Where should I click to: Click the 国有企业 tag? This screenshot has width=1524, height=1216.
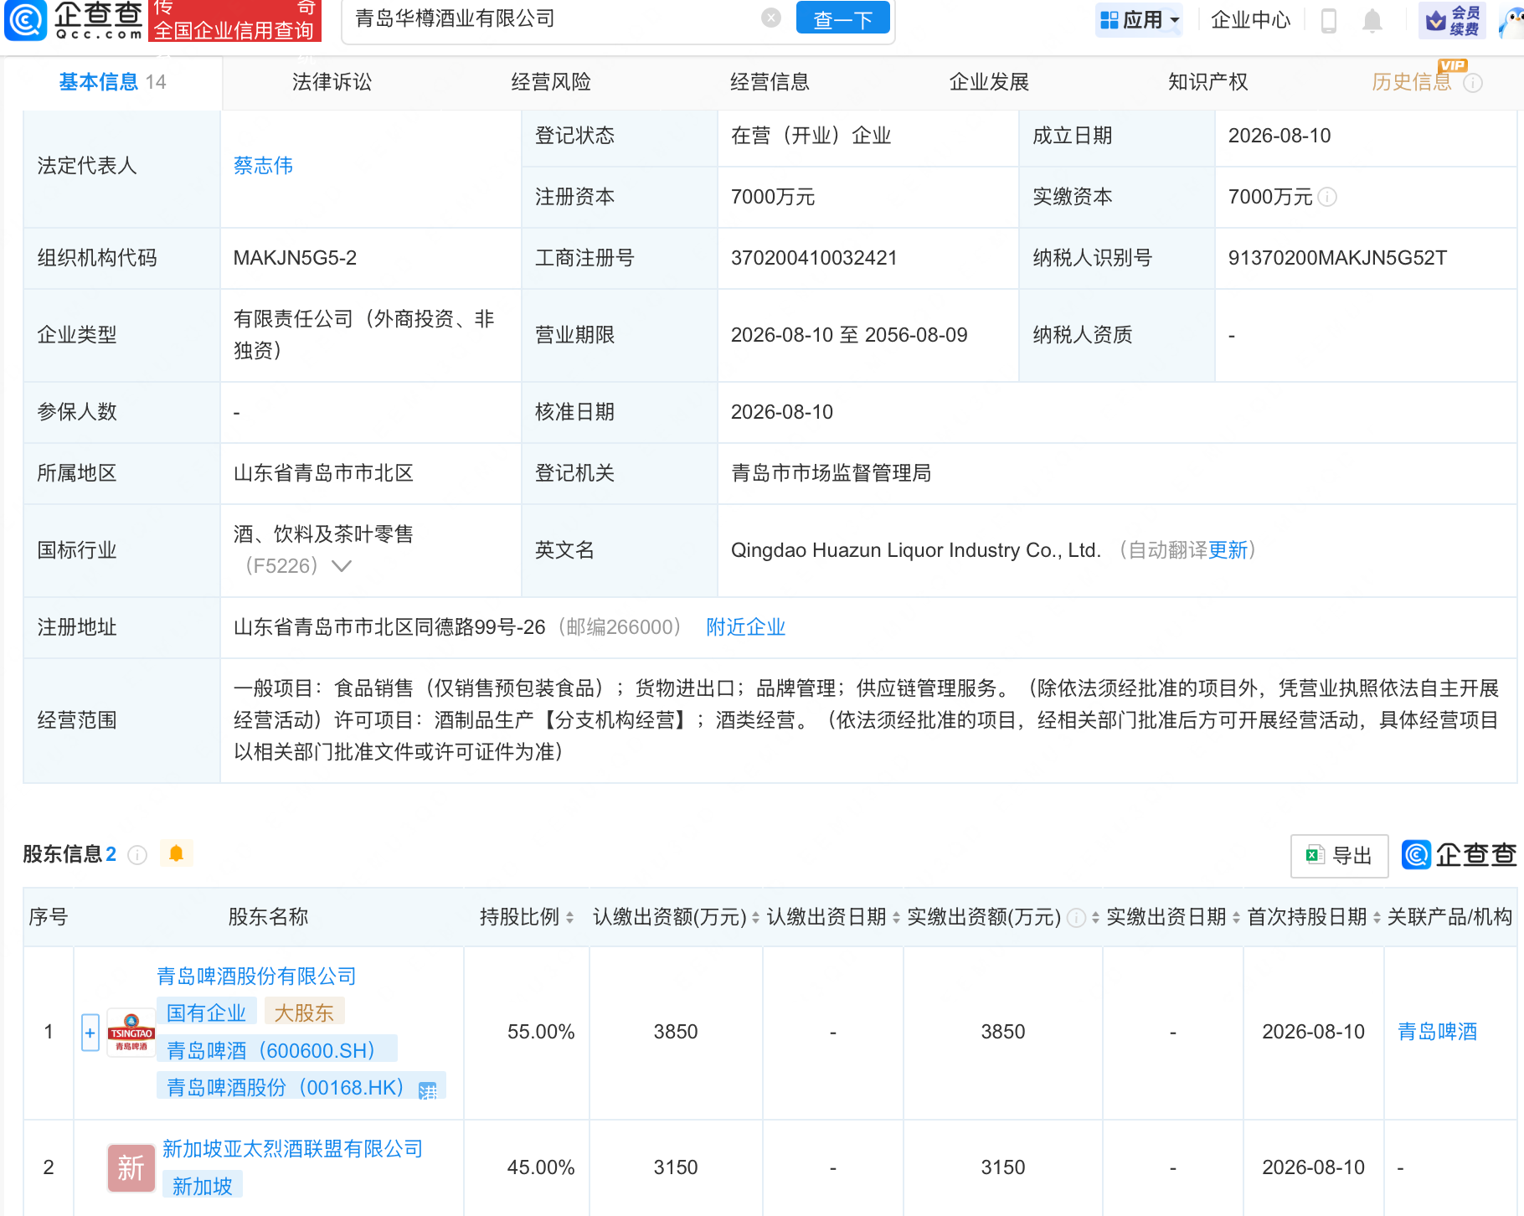pos(207,1013)
